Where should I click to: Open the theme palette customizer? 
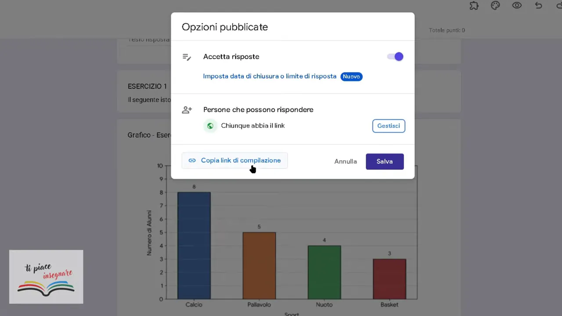[495, 6]
